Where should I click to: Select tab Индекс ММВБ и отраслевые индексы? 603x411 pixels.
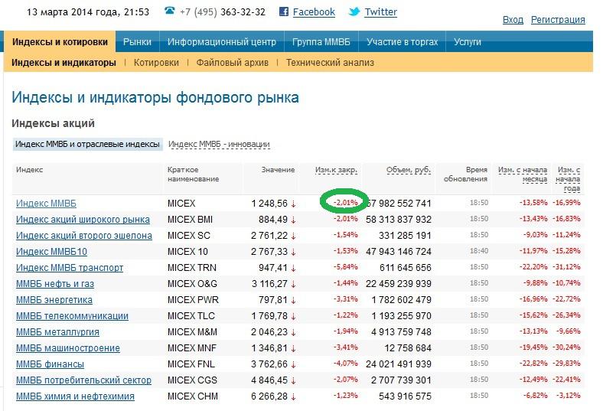88,144
